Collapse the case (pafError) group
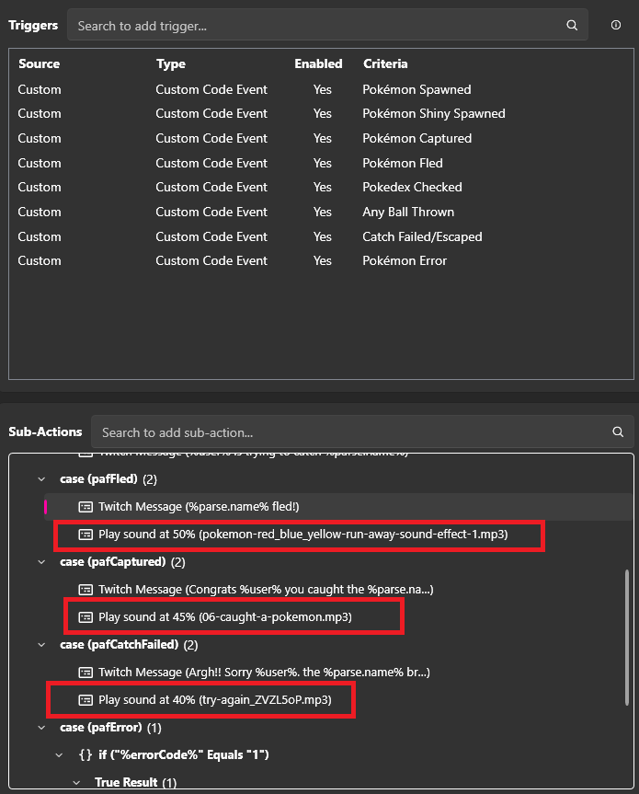The image size is (639, 794). tap(41, 728)
